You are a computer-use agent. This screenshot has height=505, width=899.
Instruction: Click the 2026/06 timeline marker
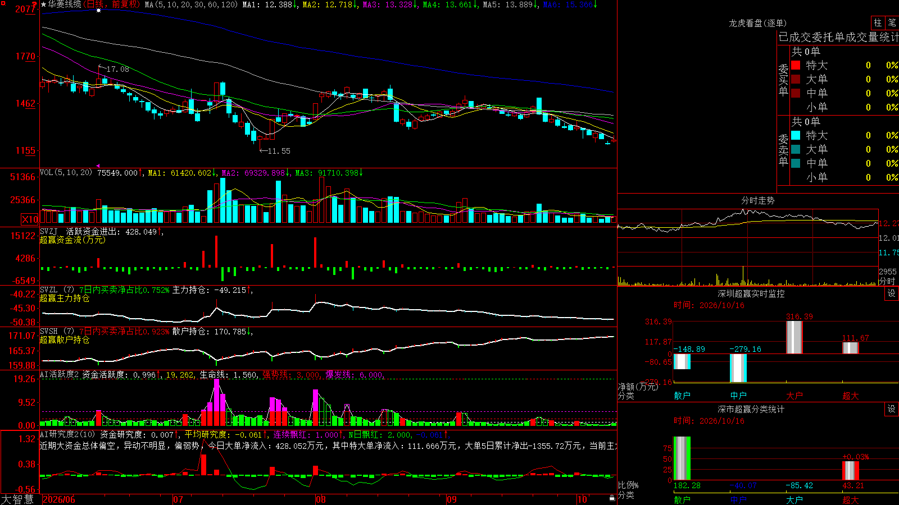(x=59, y=499)
